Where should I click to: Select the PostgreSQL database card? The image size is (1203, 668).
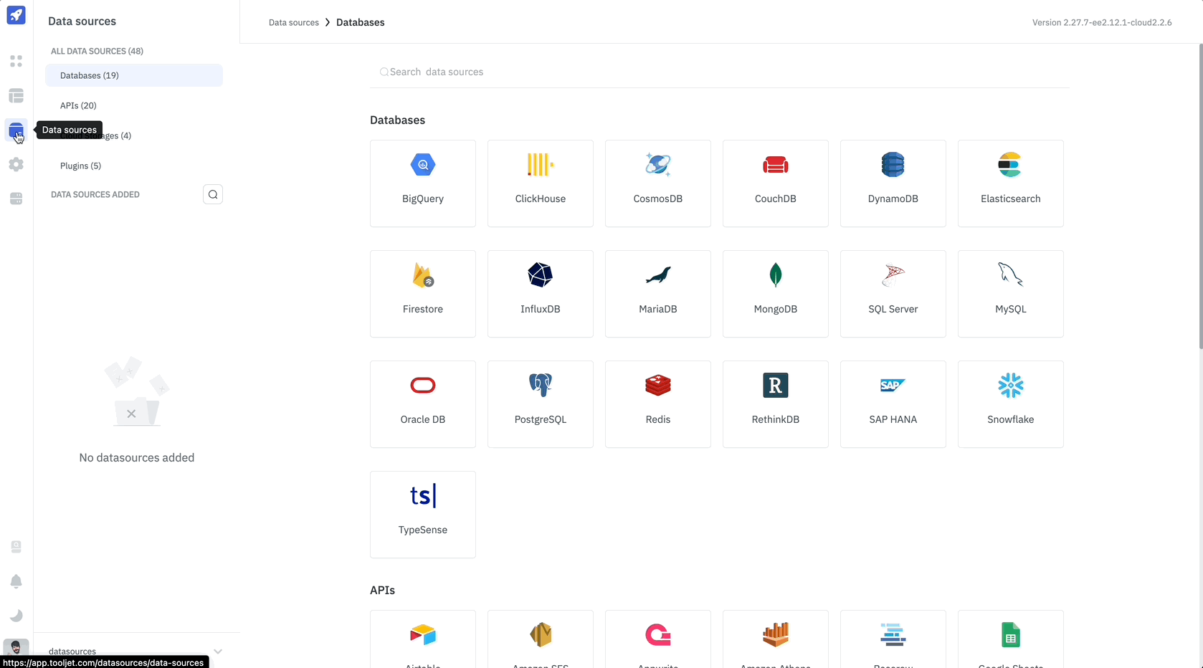coord(540,404)
